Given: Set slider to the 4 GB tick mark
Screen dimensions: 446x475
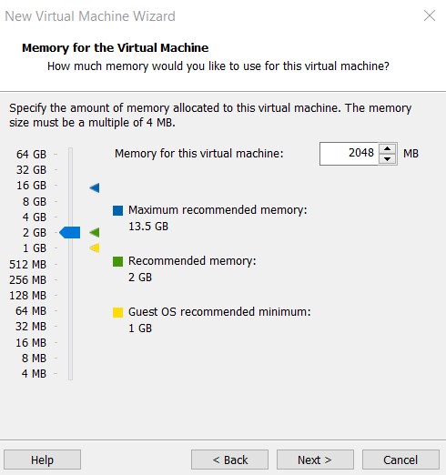Looking at the screenshot, I should click(x=70, y=217).
